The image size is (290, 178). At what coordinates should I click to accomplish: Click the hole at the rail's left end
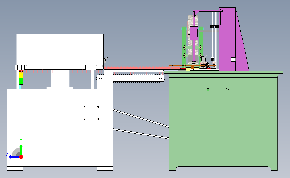pyautogui.click(x=100, y=78)
